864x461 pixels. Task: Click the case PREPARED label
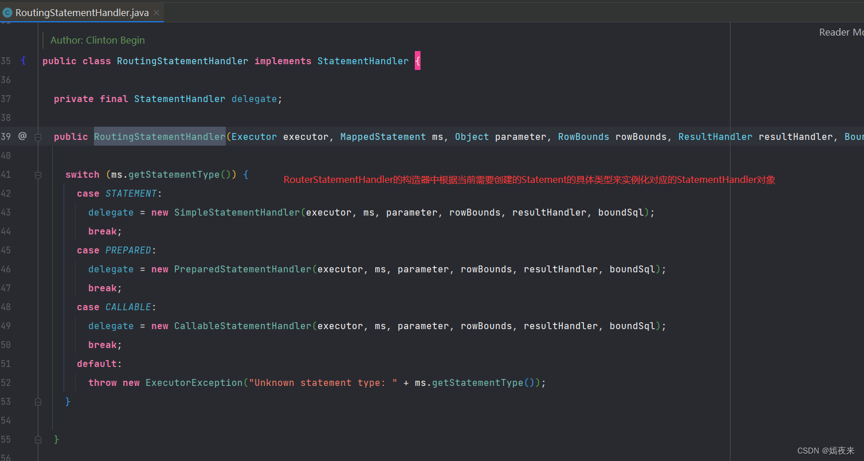click(x=117, y=250)
